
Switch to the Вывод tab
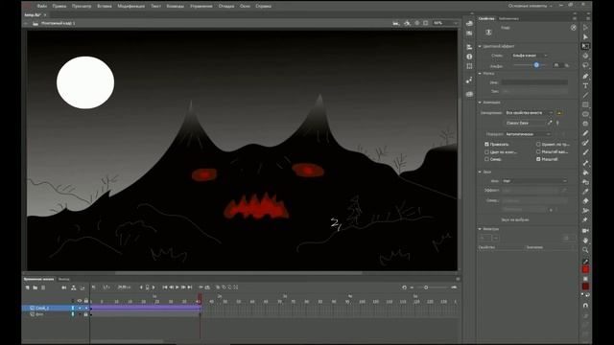pyautogui.click(x=64, y=279)
